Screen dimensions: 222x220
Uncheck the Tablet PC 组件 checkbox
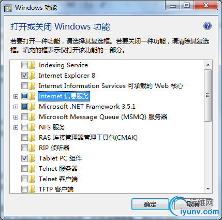point(24,158)
